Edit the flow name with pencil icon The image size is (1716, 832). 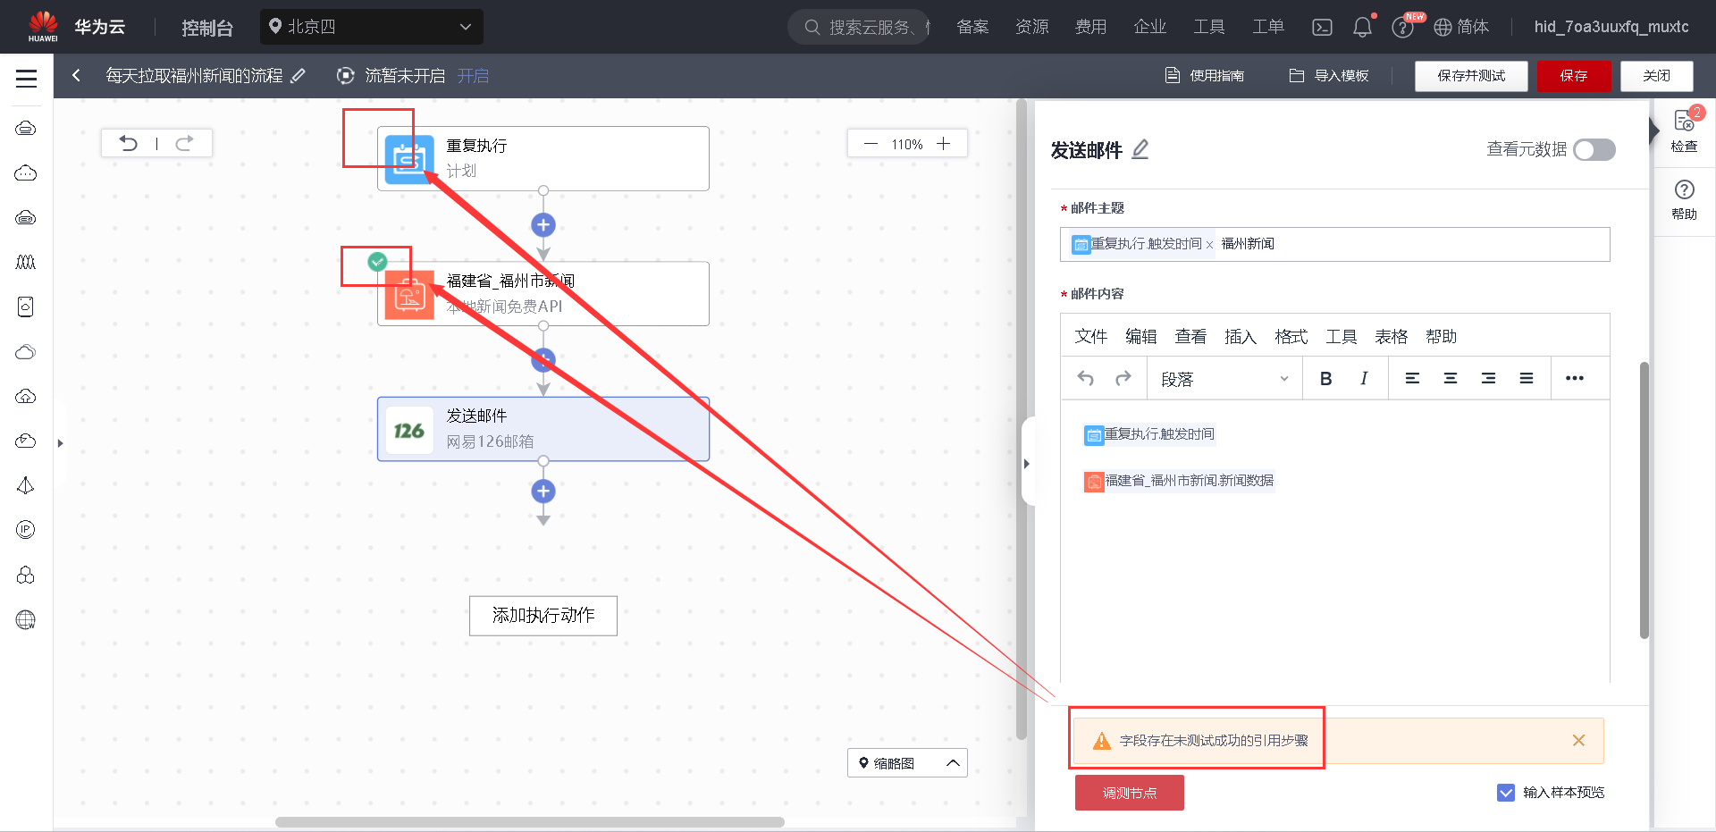click(x=299, y=76)
